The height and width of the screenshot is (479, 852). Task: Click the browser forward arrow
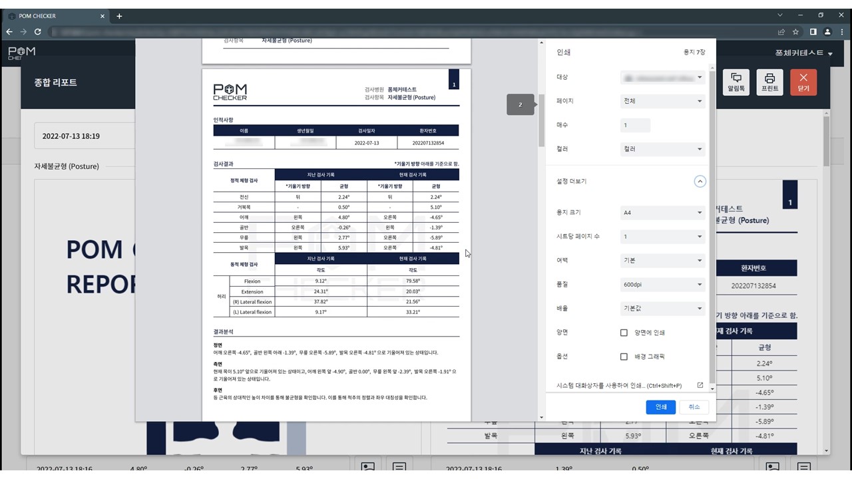point(23,31)
